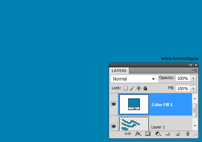The height and width of the screenshot is (142, 202).
Task: Toggle lock position move icon
Action: tap(138, 88)
